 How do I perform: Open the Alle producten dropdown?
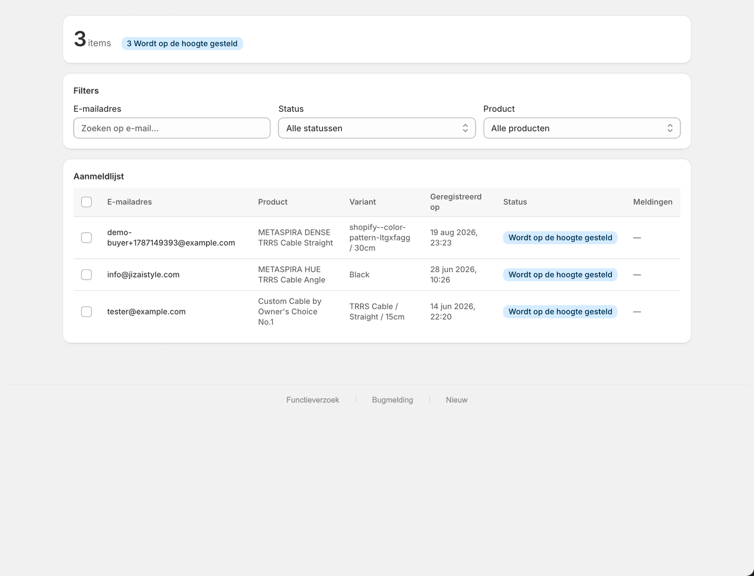tap(582, 128)
